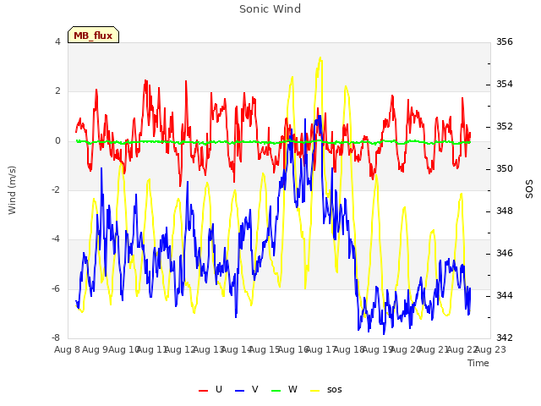The image size is (541, 406).
Task: Click the left axis value -8
Action: [56, 337]
